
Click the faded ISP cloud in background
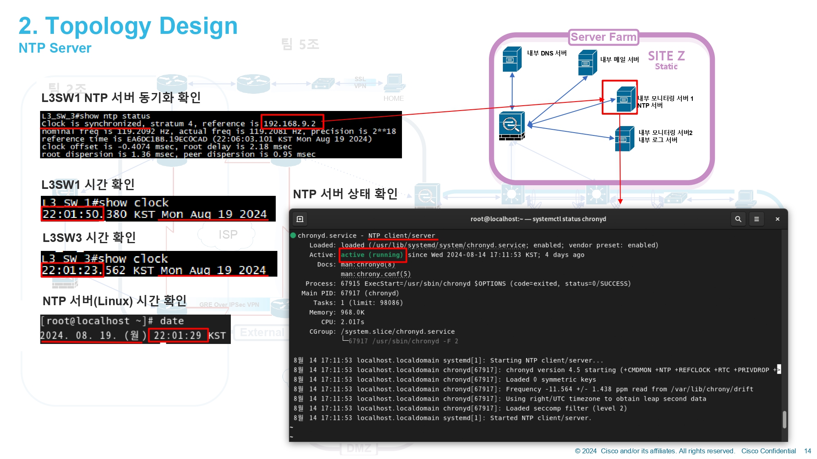[228, 235]
